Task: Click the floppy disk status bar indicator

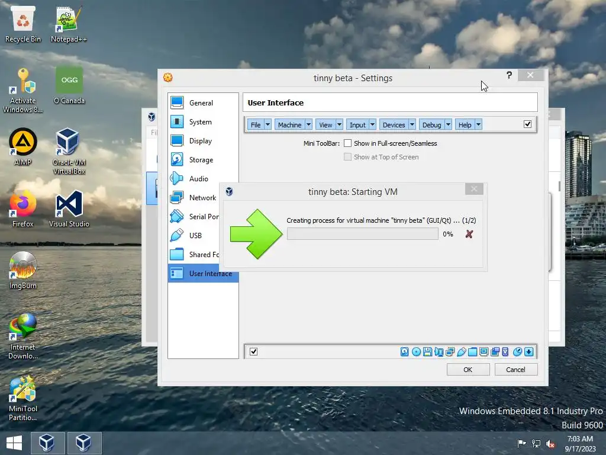Action: click(427, 352)
